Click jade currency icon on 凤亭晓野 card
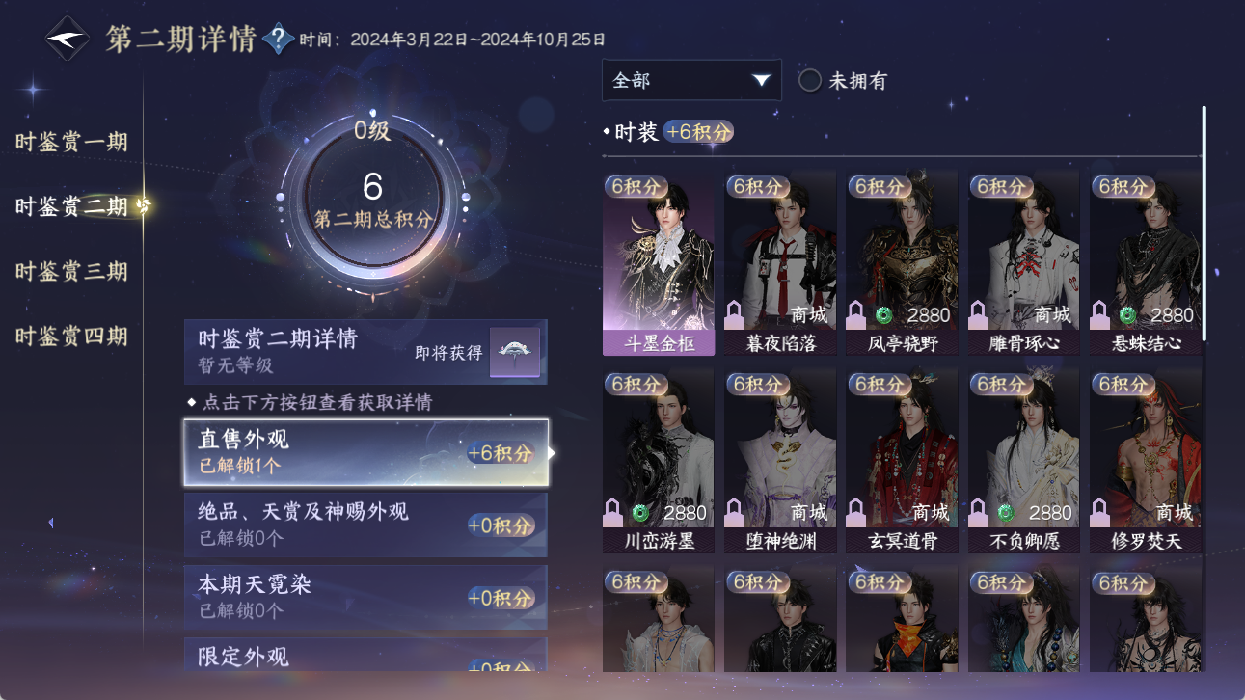This screenshot has height=700, width=1245. tap(883, 315)
